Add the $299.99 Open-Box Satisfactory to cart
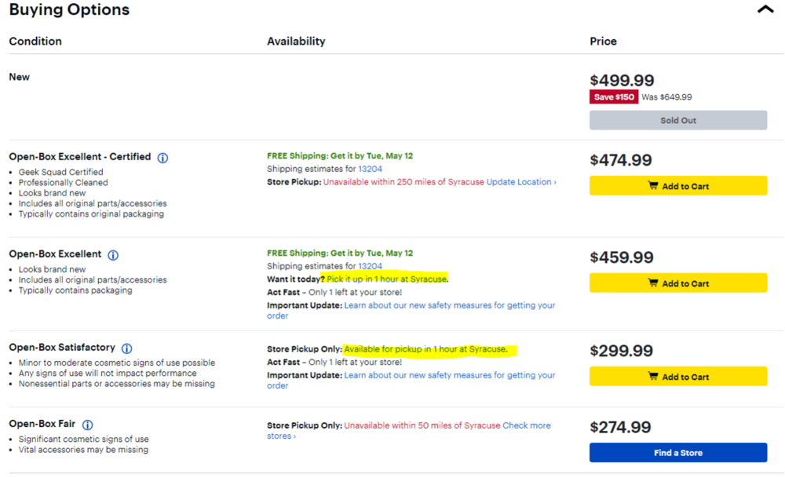785x478 pixels. click(x=677, y=377)
